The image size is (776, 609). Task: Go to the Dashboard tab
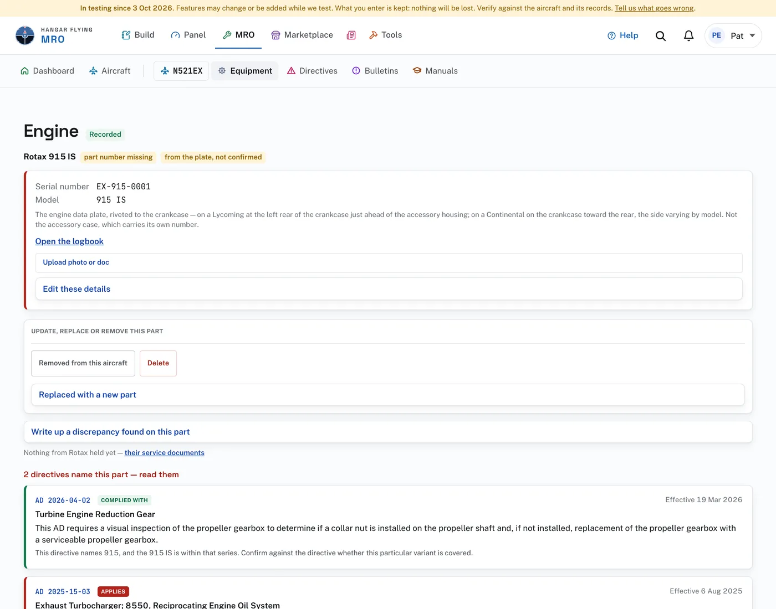(x=47, y=71)
